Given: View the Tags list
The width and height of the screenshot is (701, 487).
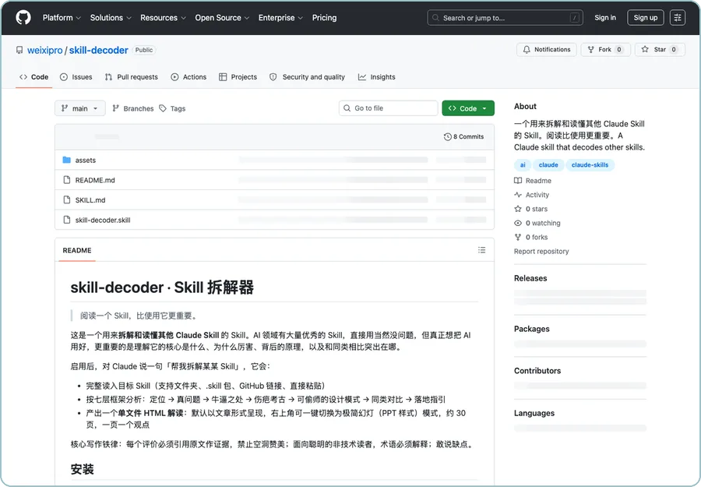Looking at the screenshot, I should tap(173, 108).
